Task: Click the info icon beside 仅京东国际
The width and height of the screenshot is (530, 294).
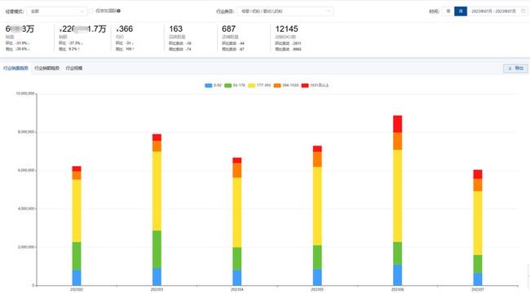Action: coord(119,11)
